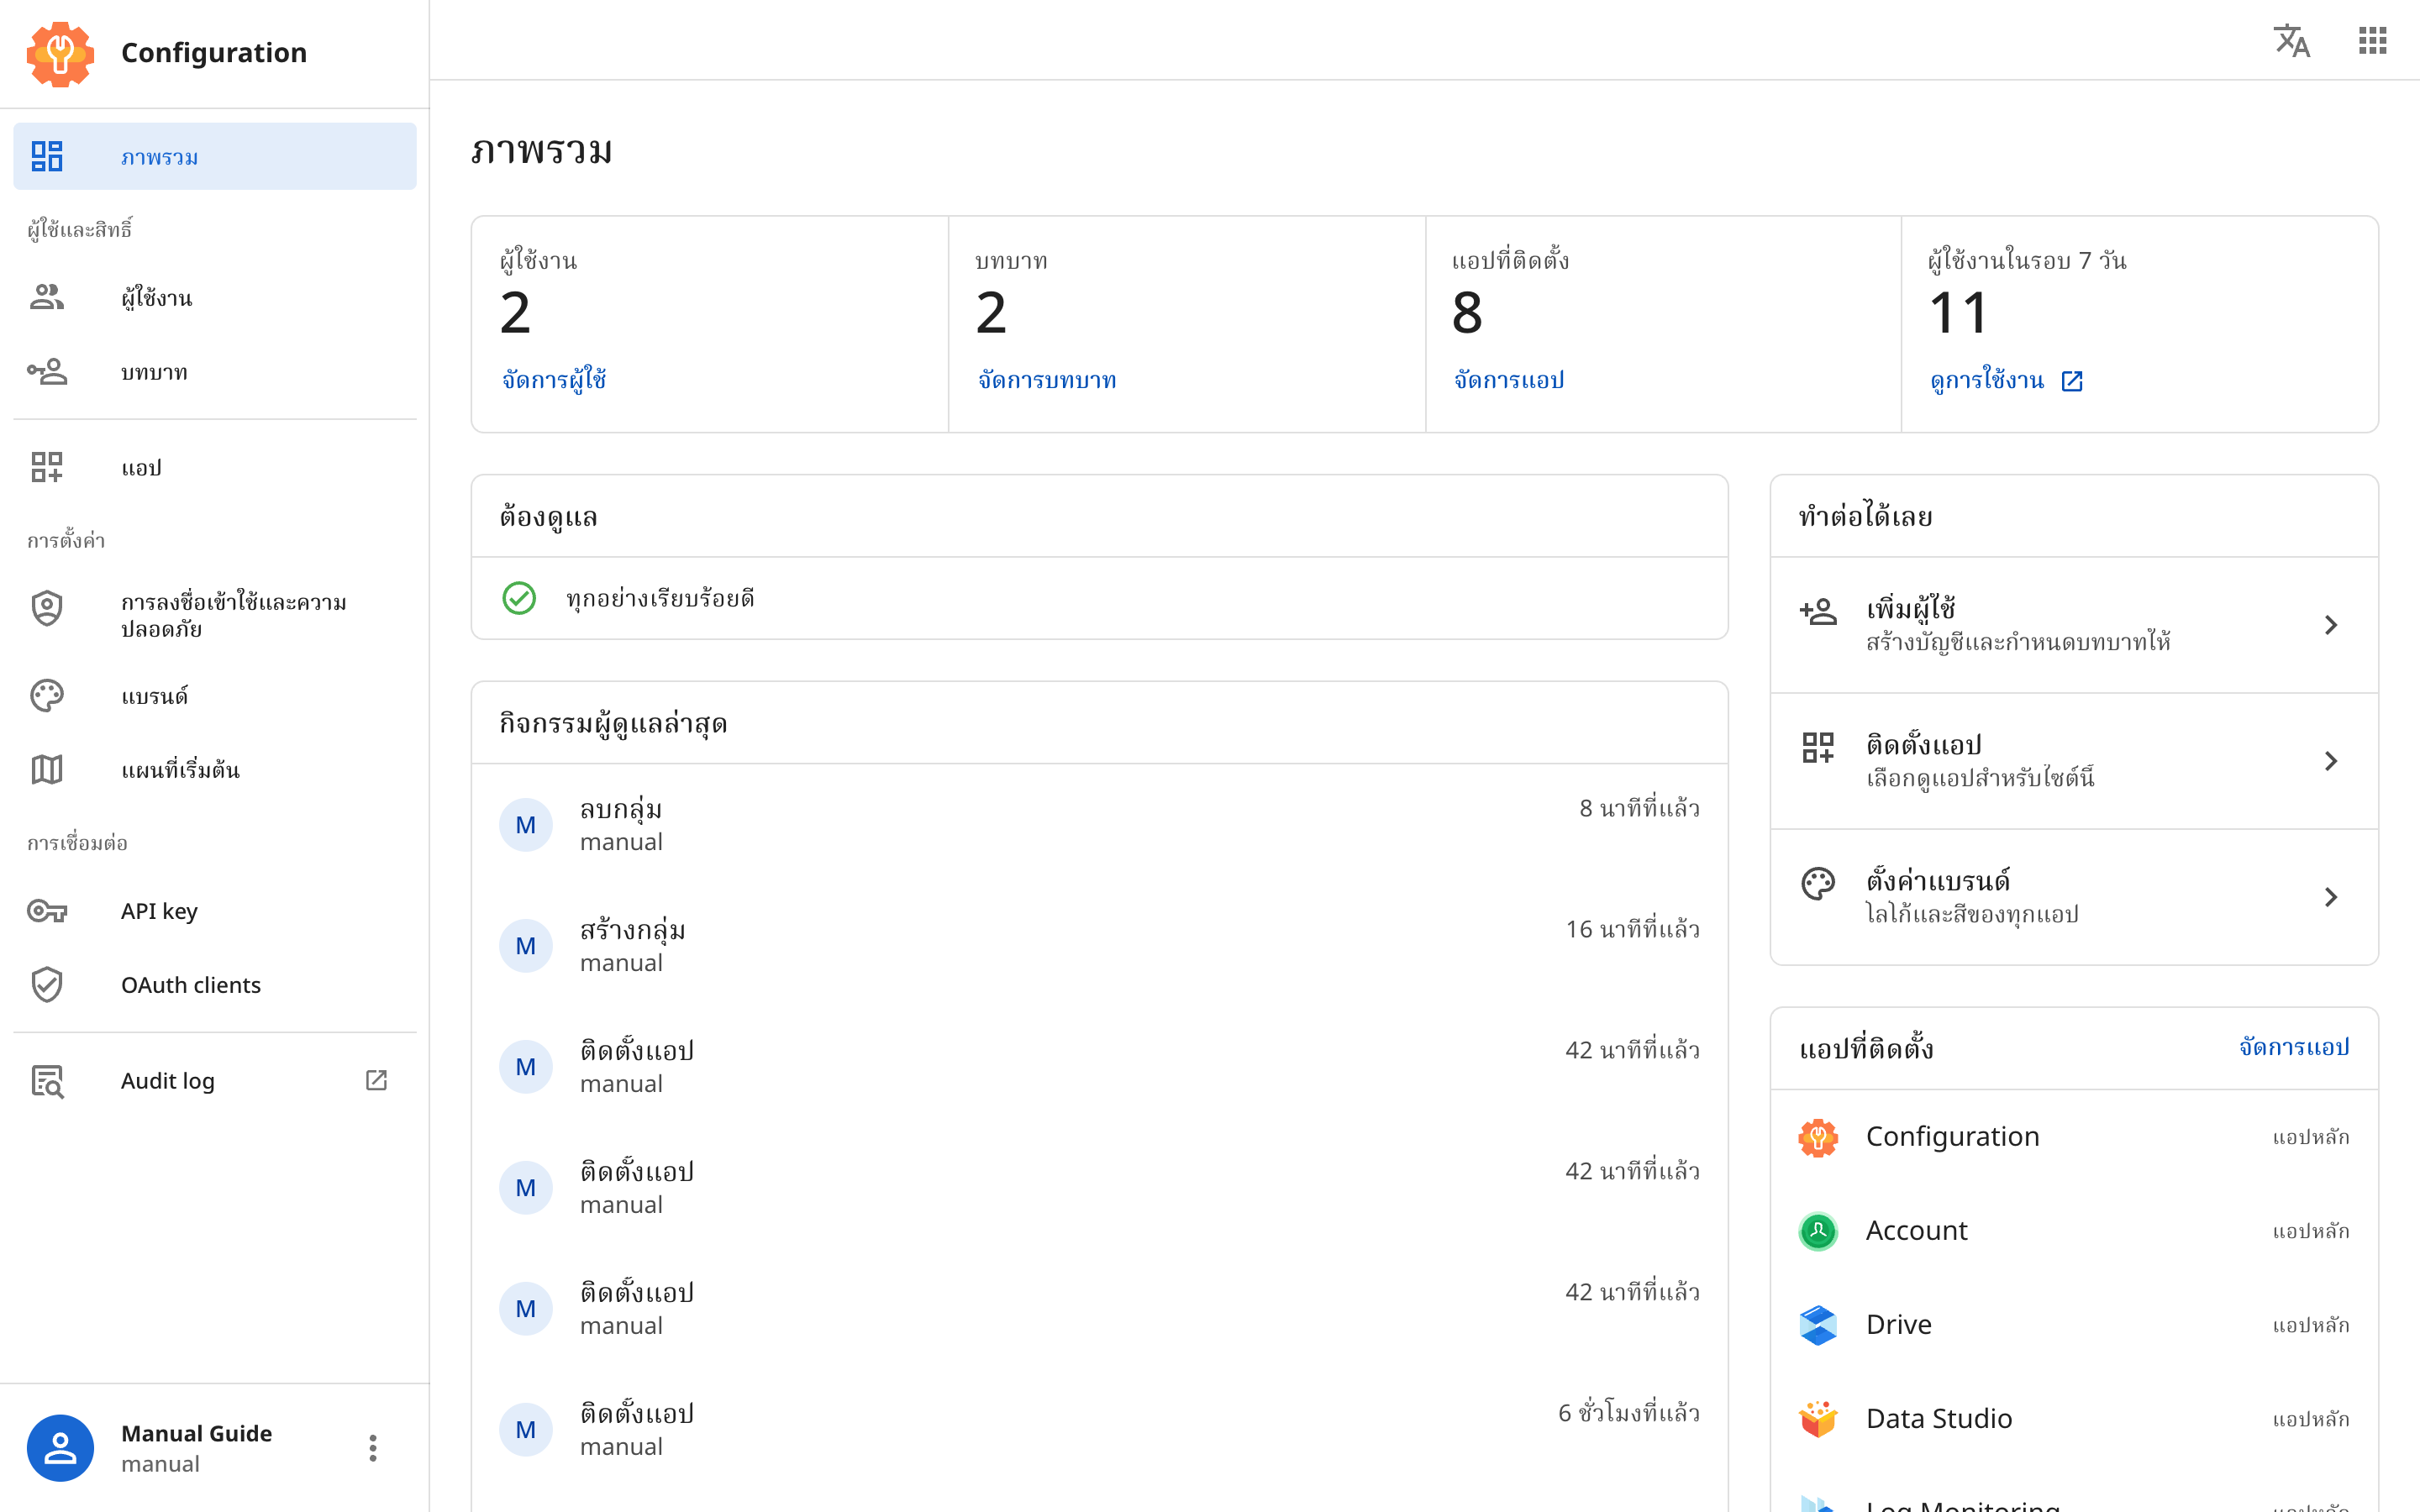
Task: Click the palette icon for ตั้งค่าแบรนด์
Action: tap(1818, 883)
